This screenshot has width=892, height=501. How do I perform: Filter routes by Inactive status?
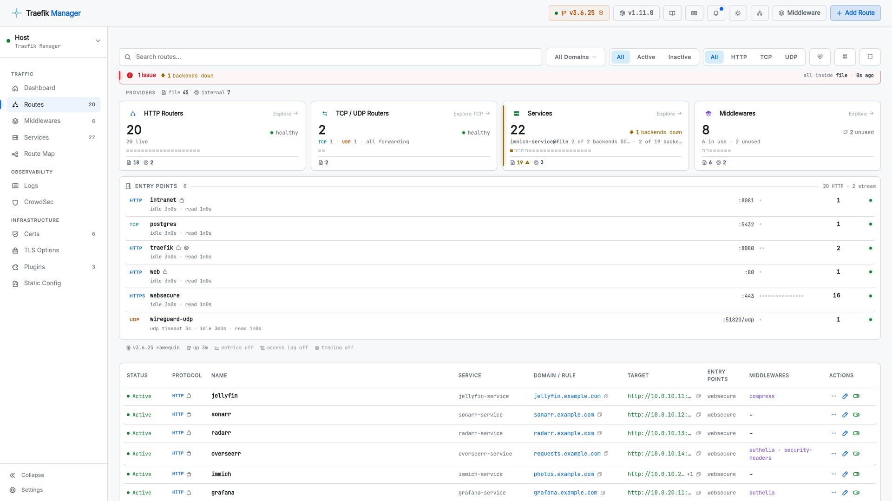(679, 57)
